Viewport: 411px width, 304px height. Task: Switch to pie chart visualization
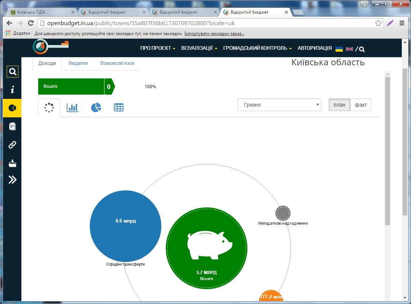(96, 107)
